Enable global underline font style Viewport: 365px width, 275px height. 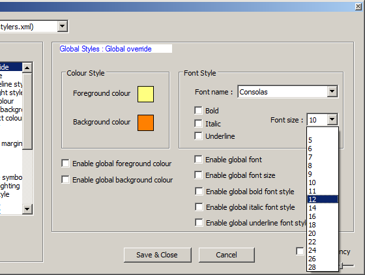199,222
